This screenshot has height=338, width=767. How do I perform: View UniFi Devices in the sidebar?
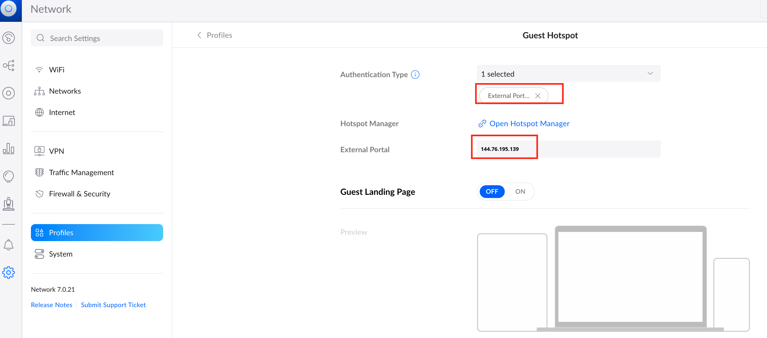click(8, 93)
